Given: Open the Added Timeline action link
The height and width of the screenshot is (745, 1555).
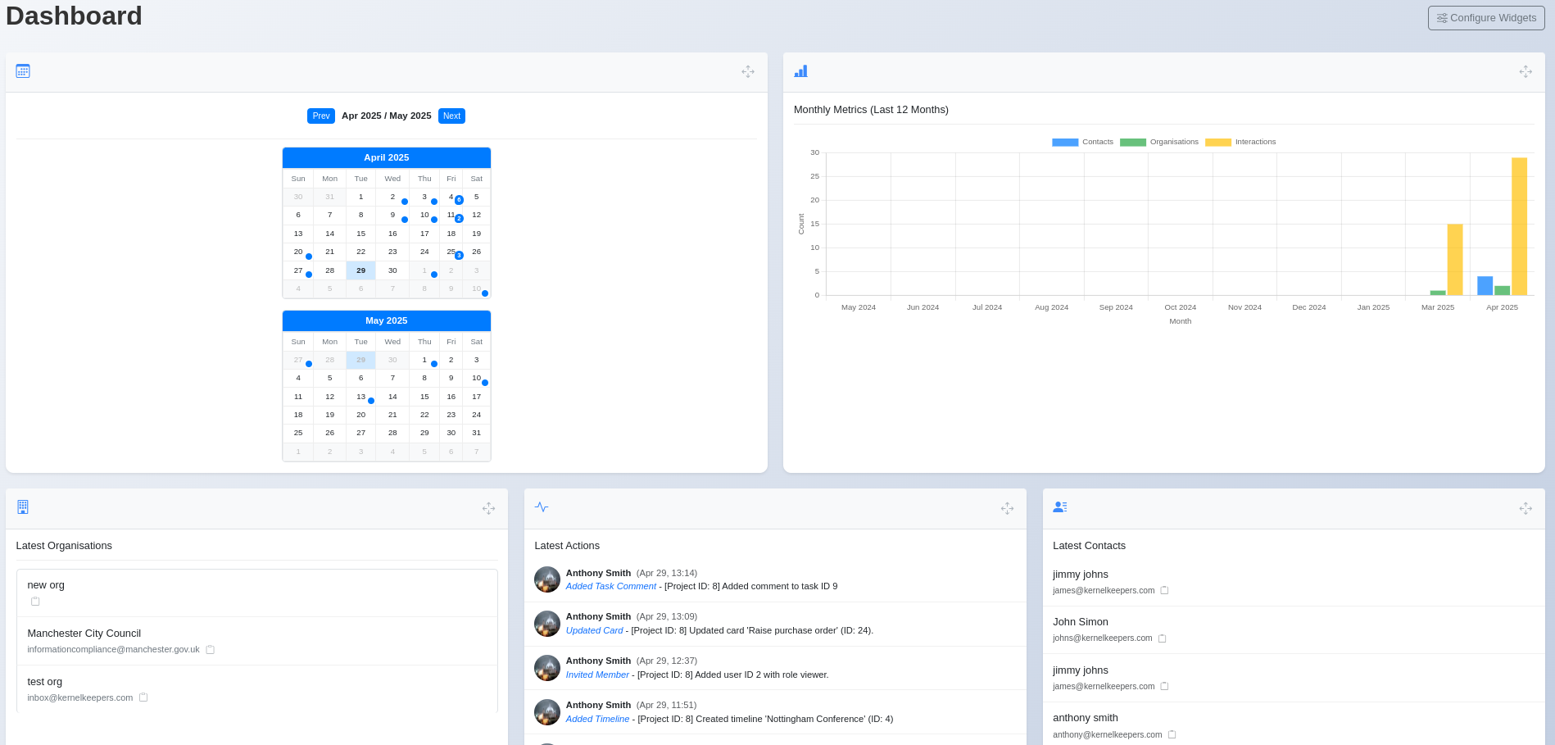Looking at the screenshot, I should (598, 719).
